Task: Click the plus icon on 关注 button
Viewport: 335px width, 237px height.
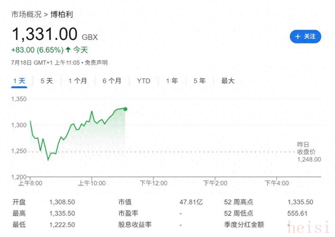Action: pos(298,37)
